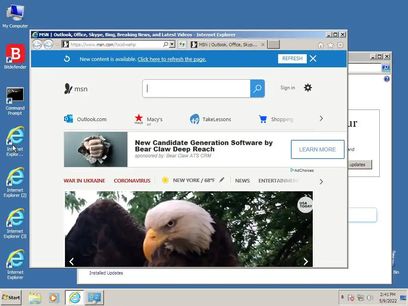Click Sign in on MSN

tap(288, 88)
